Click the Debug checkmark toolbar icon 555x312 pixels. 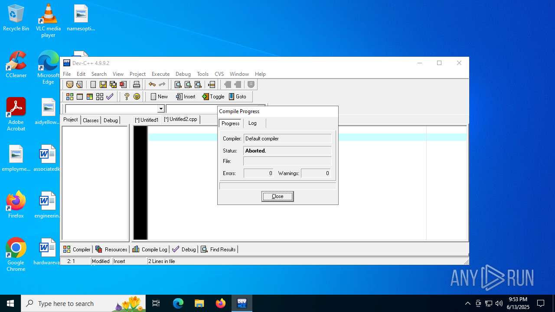pyautogui.click(x=110, y=97)
